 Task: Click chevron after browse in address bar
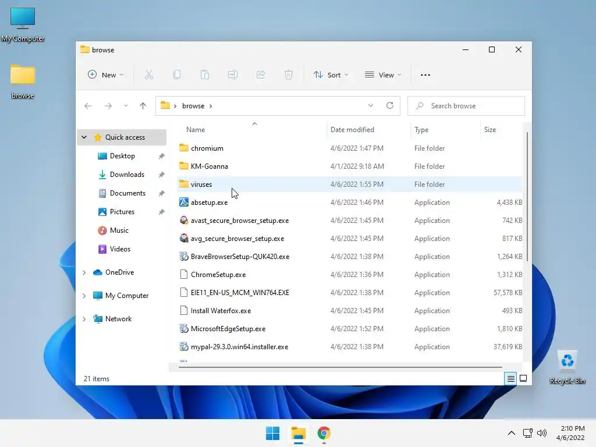click(x=211, y=106)
